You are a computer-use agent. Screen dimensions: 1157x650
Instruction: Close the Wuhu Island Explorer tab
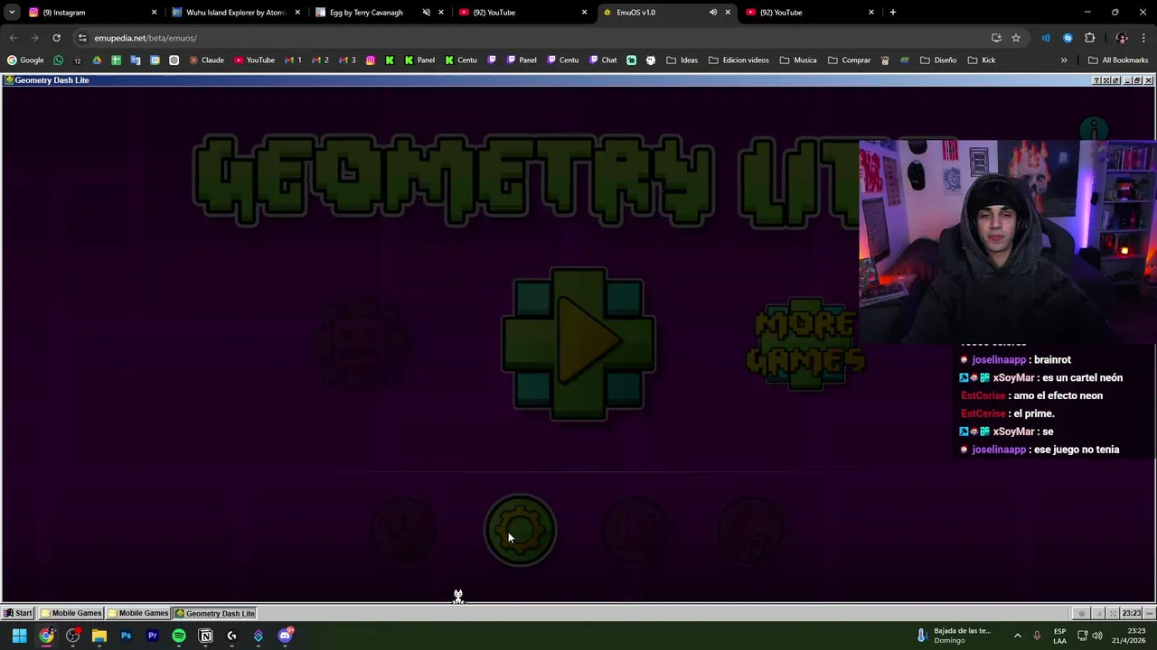click(x=297, y=13)
